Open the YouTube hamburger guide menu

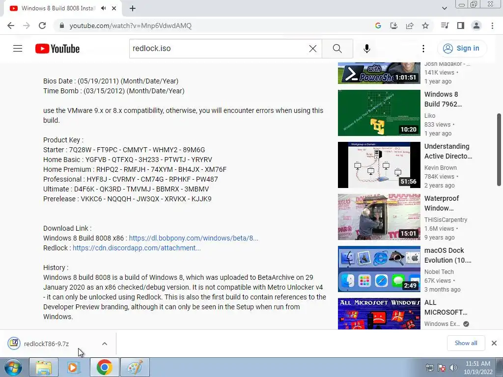pos(18,49)
